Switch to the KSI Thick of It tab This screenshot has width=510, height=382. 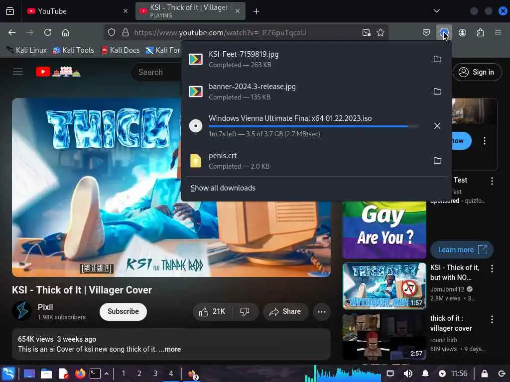pyautogui.click(x=190, y=11)
